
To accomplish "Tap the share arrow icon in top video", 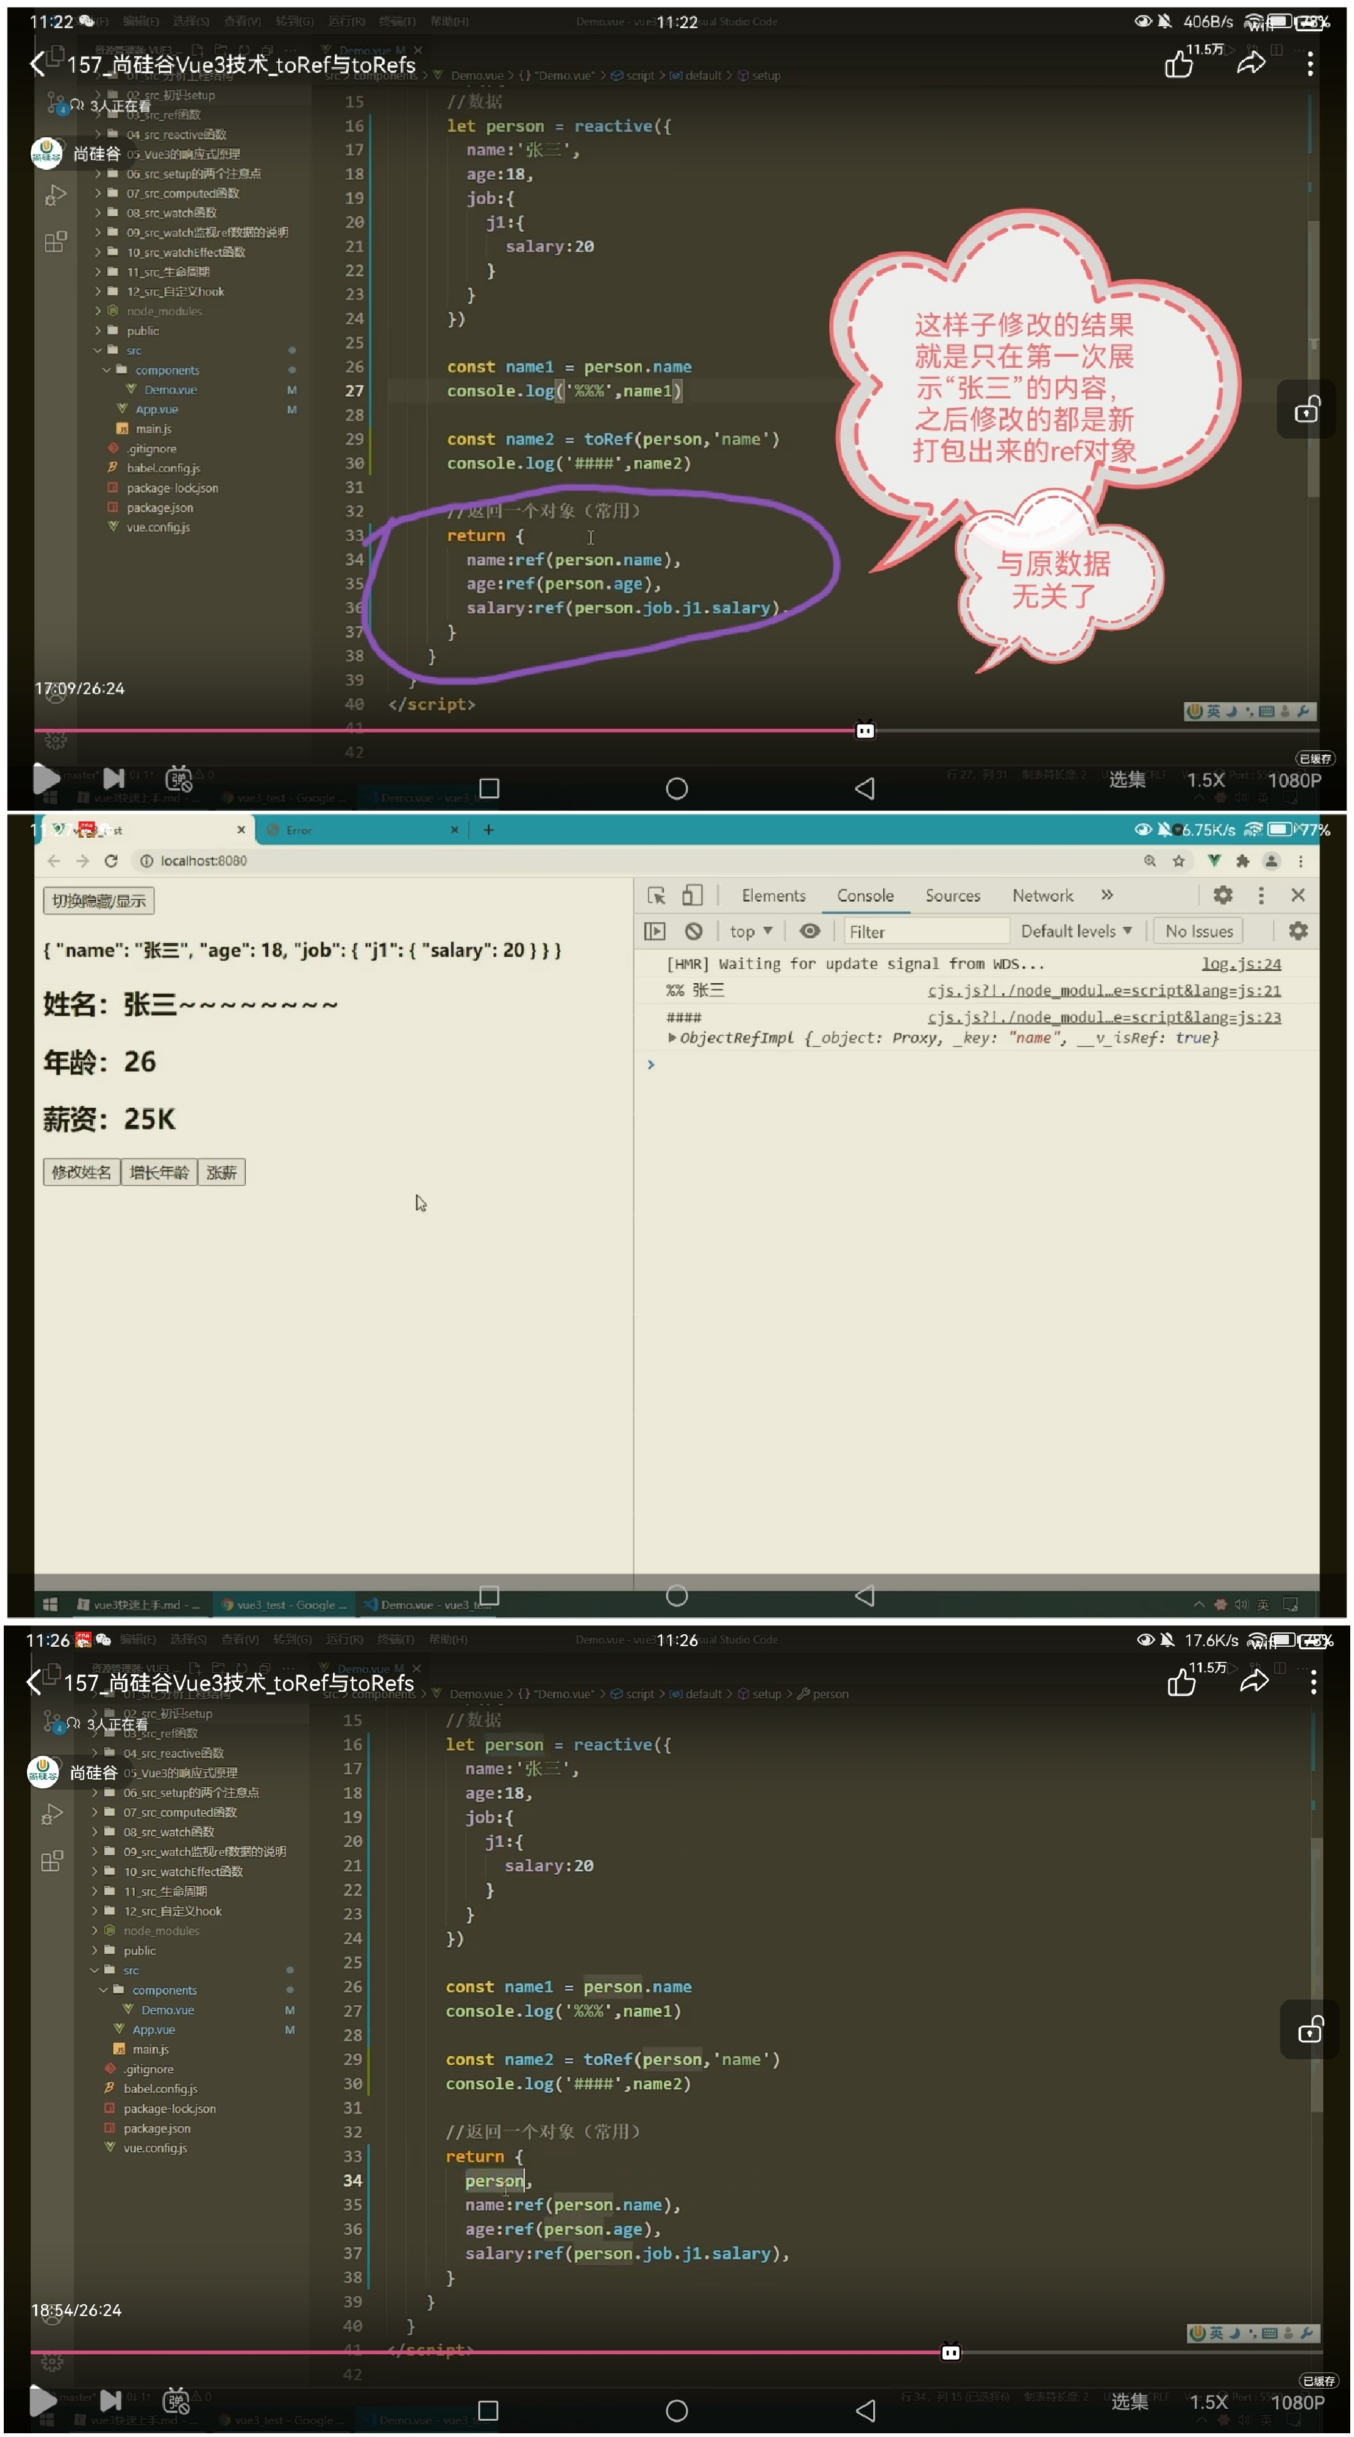I will [x=1251, y=65].
